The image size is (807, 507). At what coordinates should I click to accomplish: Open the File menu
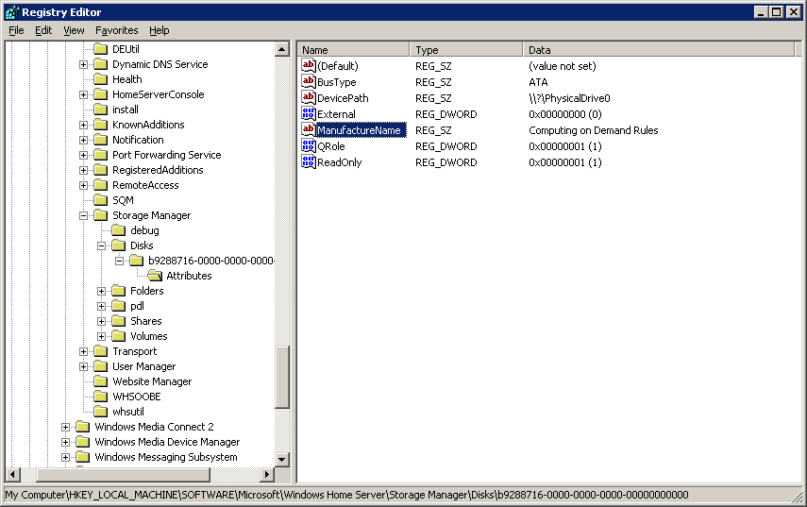(x=16, y=30)
